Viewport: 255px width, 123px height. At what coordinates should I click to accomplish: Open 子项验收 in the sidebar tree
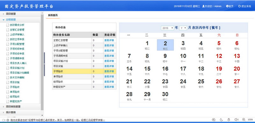(x=15, y=87)
